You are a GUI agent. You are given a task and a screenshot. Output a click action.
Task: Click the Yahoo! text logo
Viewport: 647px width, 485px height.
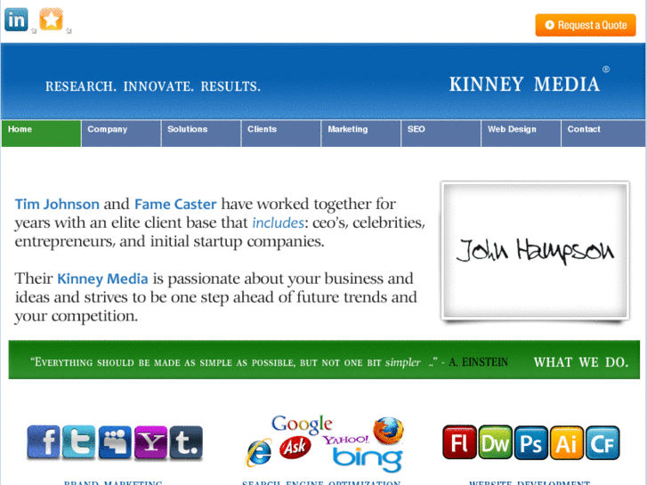[346, 440]
